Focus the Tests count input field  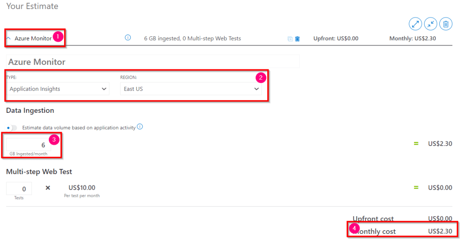[x=19, y=189]
